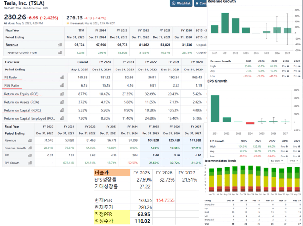Click the Pro lock for 2029 in EPS Growth Avg row
This screenshot has width=303, height=226.
pyautogui.click(x=297, y=151)
